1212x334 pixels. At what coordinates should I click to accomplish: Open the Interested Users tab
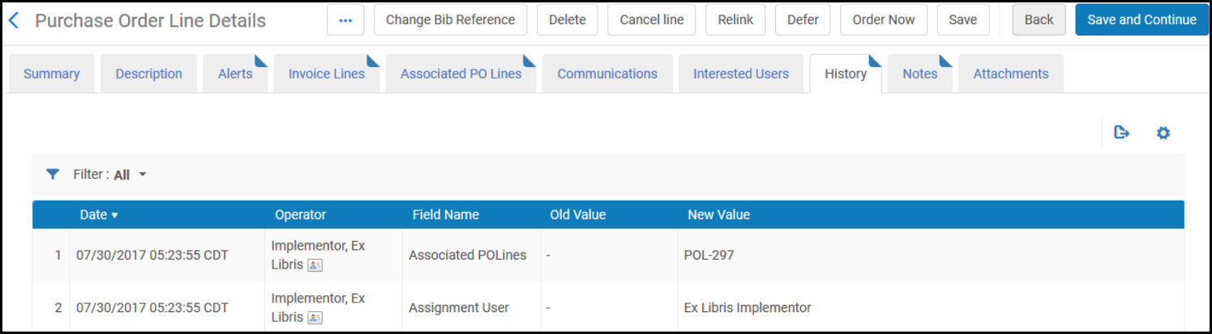(x=741, y=74)
